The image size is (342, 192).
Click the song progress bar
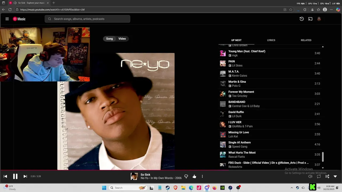coord(171,170)
